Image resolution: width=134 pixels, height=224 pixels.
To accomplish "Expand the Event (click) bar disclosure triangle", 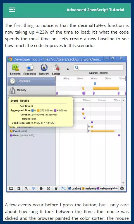I will [89, 131].
